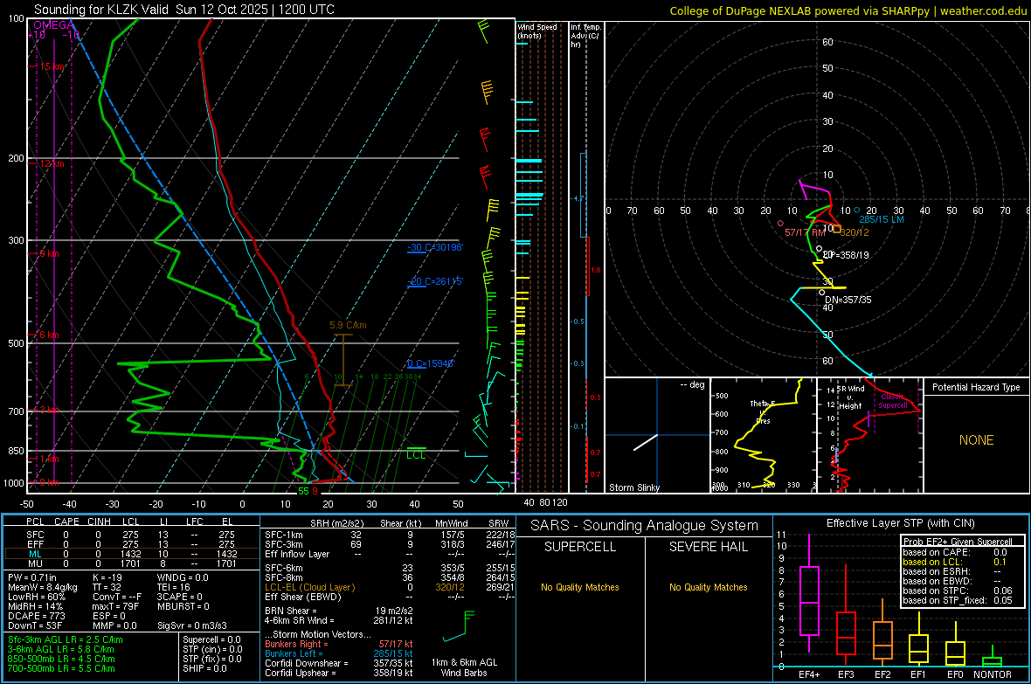Screen dimensions: 1031x684
Task: Click the SR Wind v. Height inset title
Action: pyautogui.click(x=850, y=397)
